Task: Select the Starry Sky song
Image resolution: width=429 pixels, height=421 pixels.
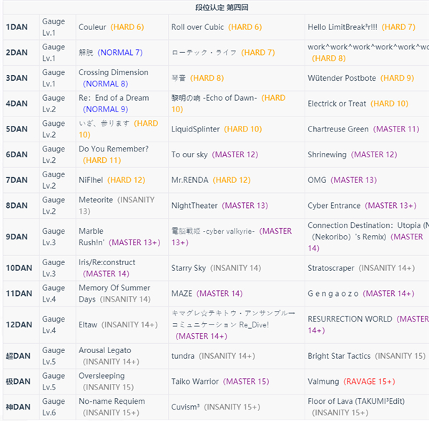Action: click(x=188, y=268)
